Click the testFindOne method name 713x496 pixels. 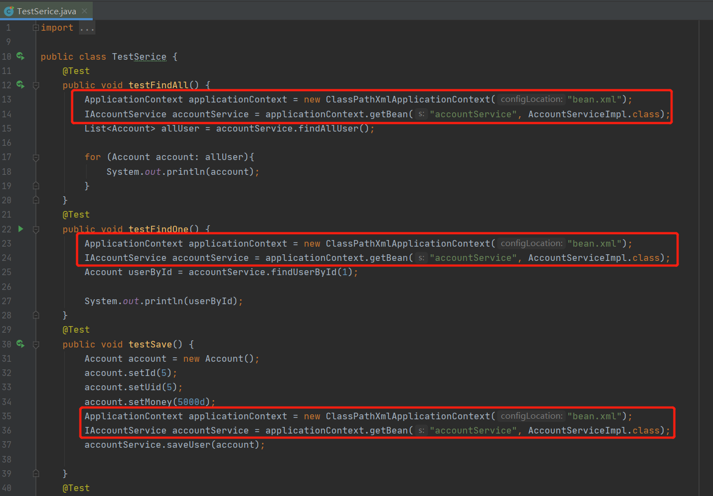point(159,229)
